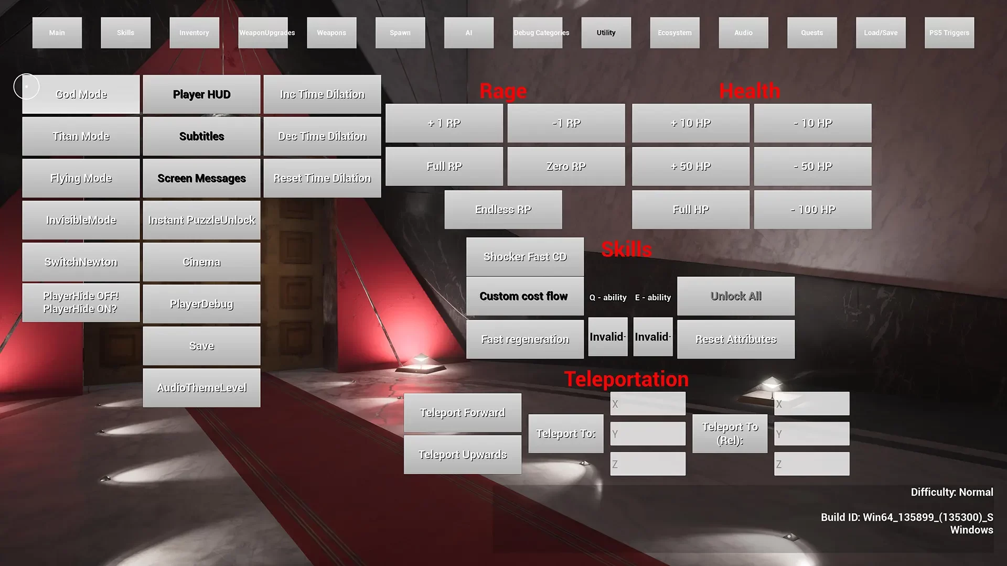The width and height of the screenshot is (1007, 566).
Task: Click the Unlock All skills button
Action: tap(736, 296)
